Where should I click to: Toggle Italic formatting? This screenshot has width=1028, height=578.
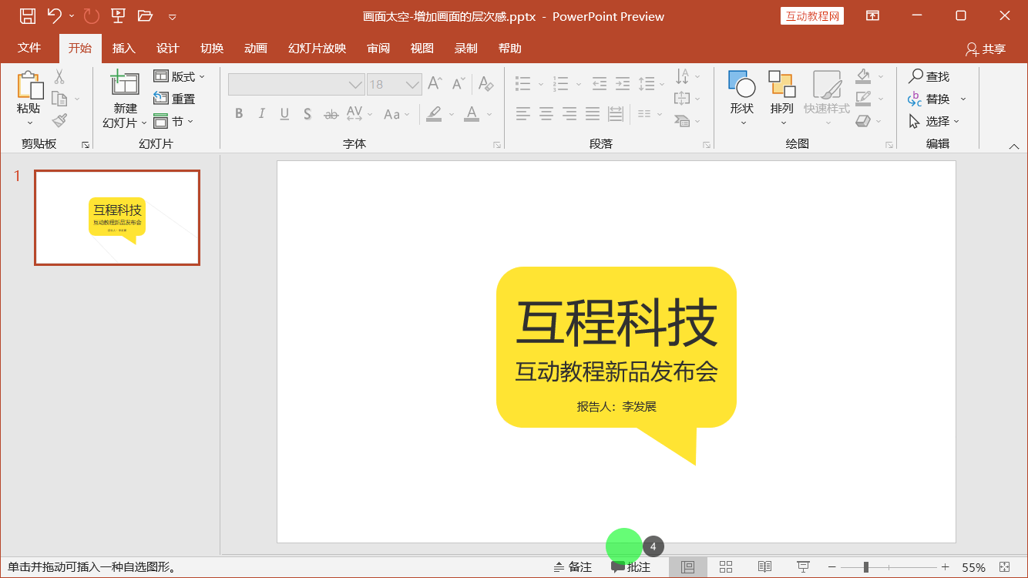point(261,113)
